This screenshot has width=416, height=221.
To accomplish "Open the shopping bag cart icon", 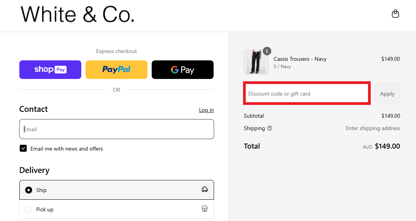I will (395, 14).
